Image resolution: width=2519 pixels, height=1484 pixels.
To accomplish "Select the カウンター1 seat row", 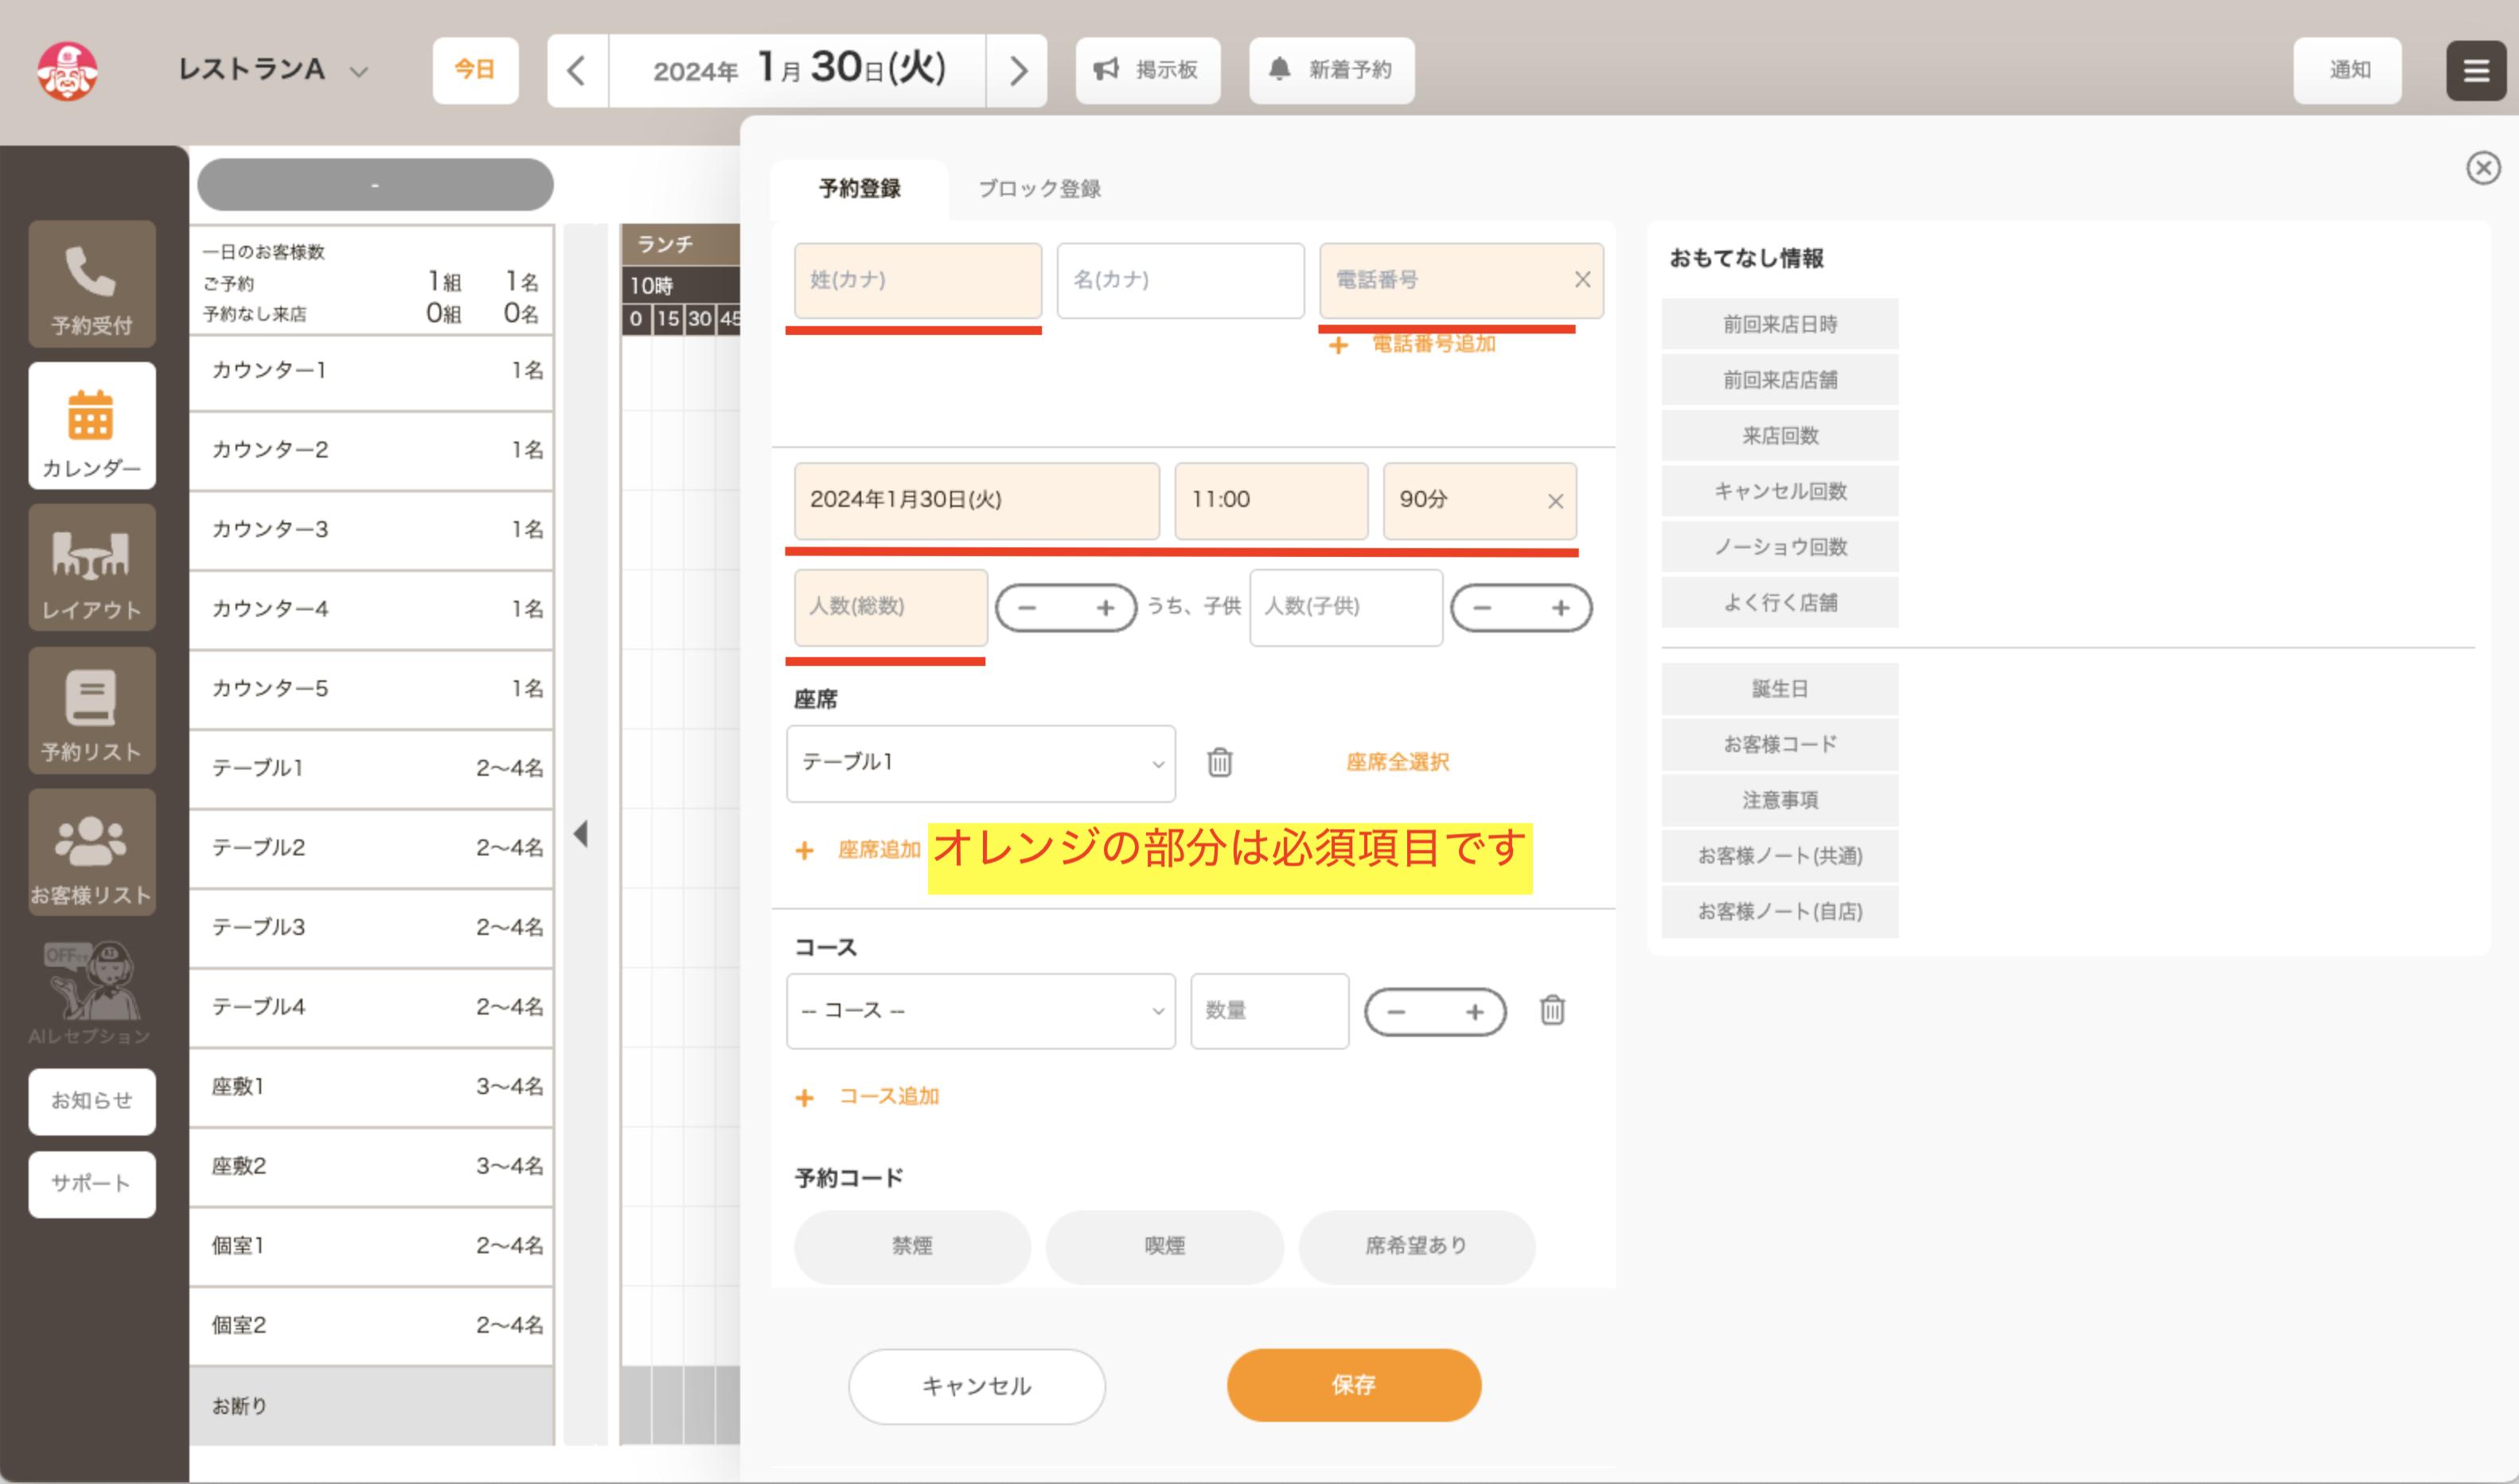I will pyautogui.click(x=371, y=371).
